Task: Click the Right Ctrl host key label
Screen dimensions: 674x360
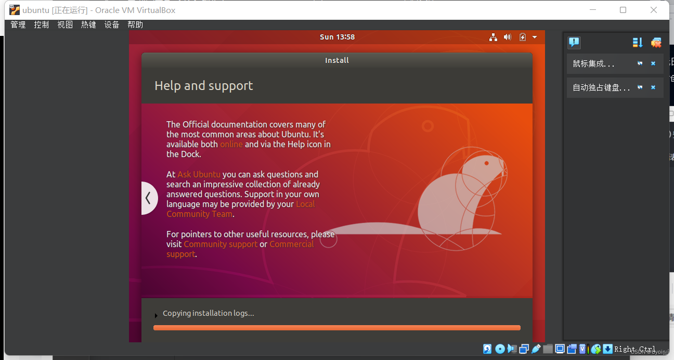Action: (635, 349)
